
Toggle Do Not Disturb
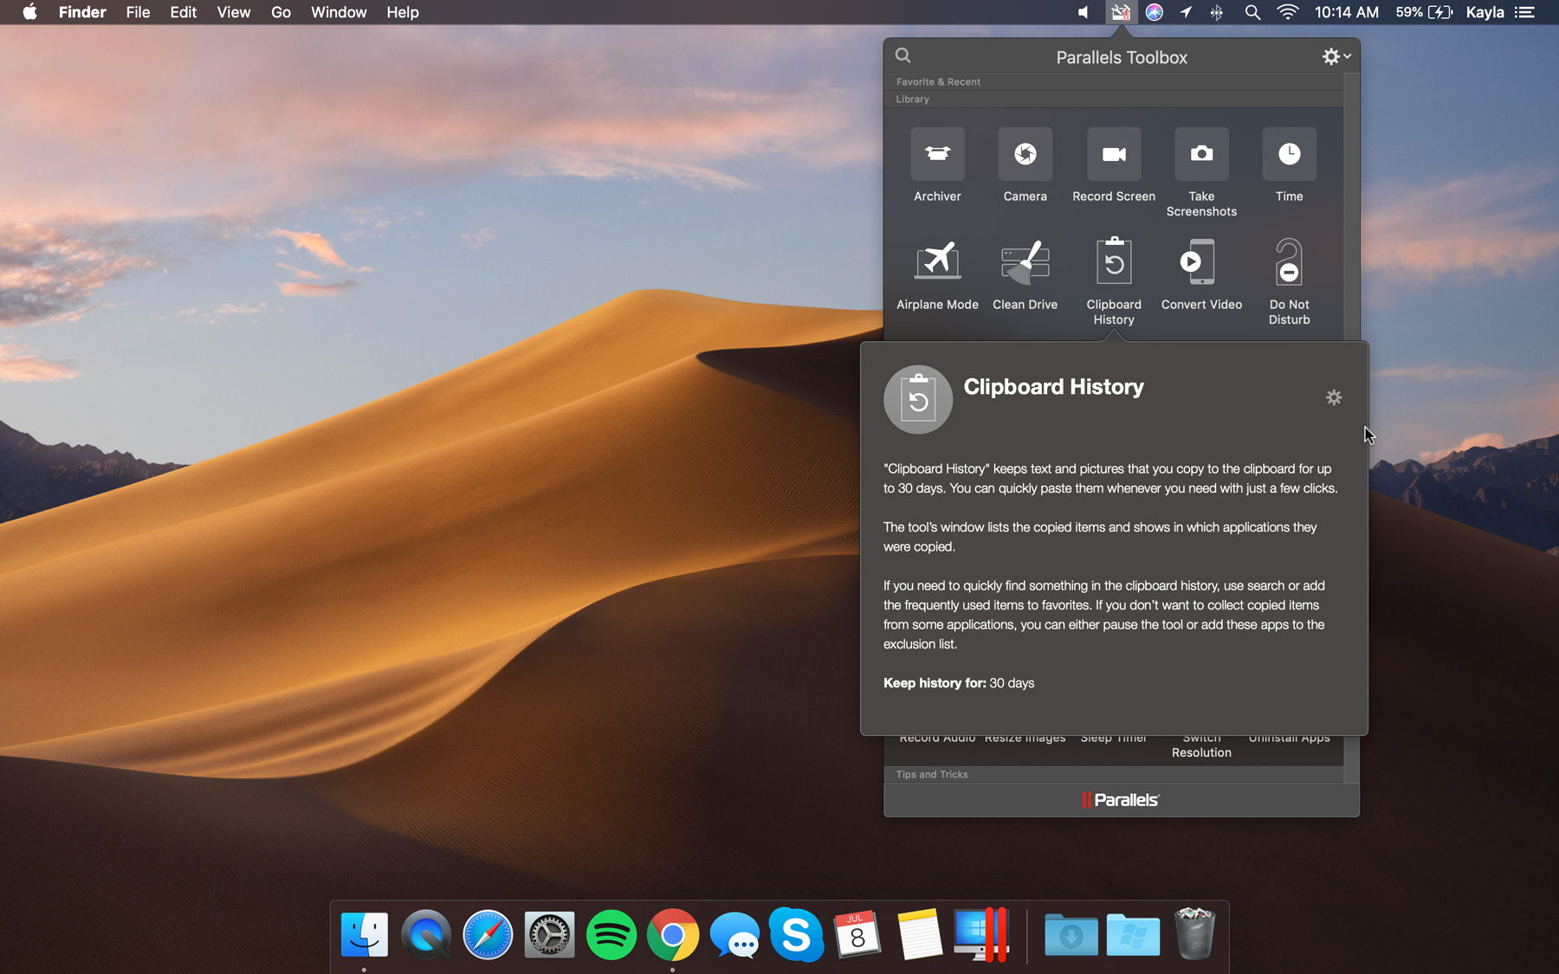click(x=1289, y=262)
